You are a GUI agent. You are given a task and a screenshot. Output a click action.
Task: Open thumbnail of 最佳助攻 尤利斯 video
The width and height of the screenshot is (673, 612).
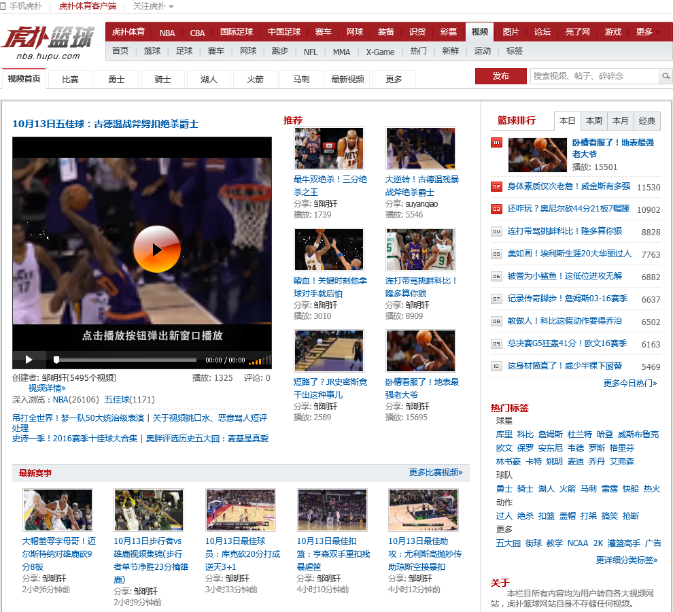(424, 510)
